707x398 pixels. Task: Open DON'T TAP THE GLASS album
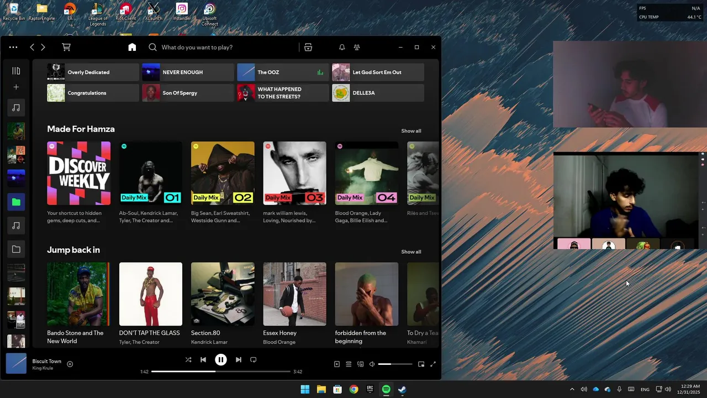tap(150, 294)
